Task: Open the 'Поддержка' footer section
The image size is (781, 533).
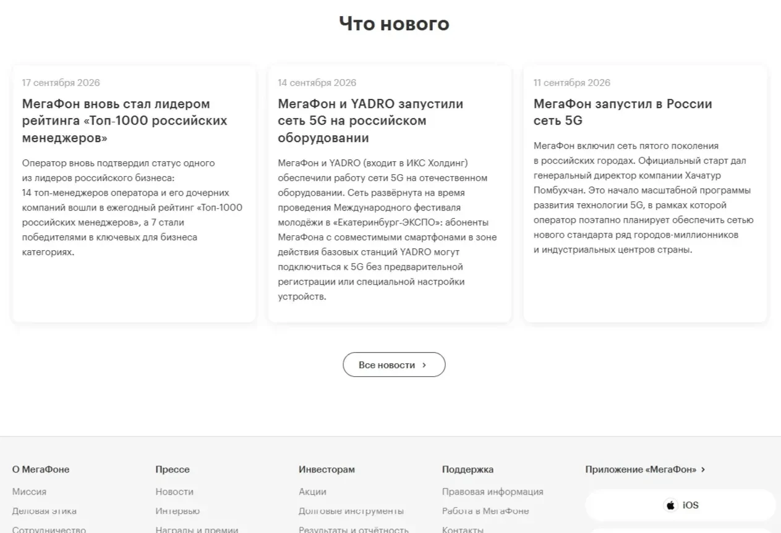Action: (x=467, y=469)
